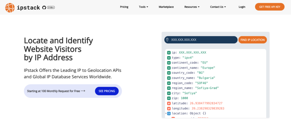Open the GitHub icon link
This screenshot has width=291, height=126.
[x=43, y=7]
